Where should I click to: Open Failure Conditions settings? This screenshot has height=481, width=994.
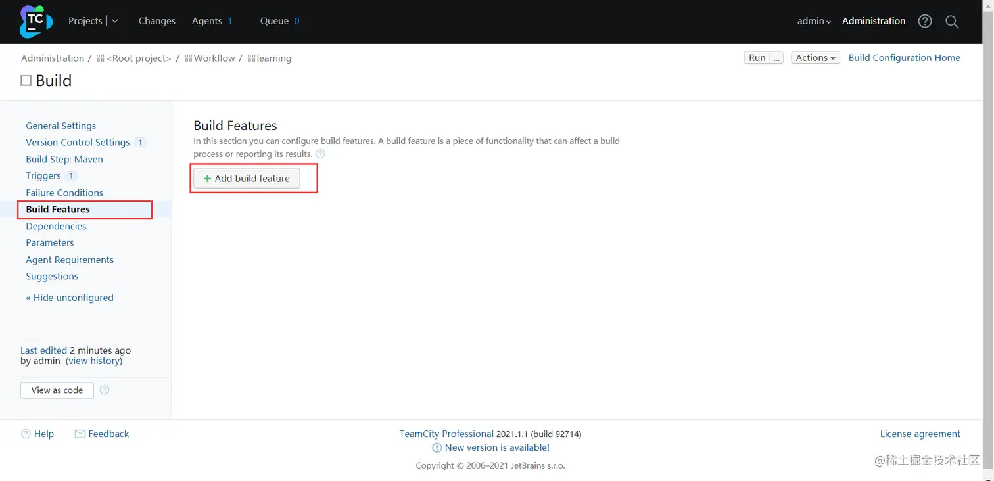pos(64,193)
